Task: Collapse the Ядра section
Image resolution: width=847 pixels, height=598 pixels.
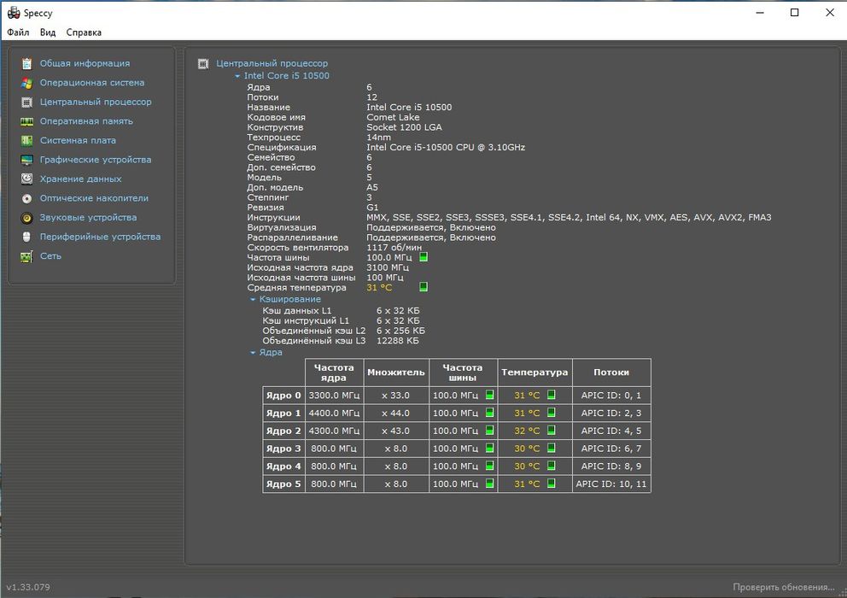Action: [252, 353]
